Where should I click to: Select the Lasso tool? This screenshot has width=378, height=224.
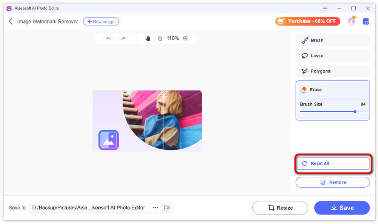(x=333, y=56)
